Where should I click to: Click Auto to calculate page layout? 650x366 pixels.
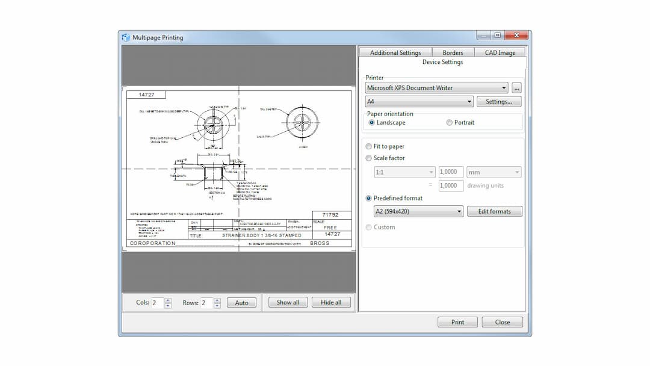click(242, 302)
